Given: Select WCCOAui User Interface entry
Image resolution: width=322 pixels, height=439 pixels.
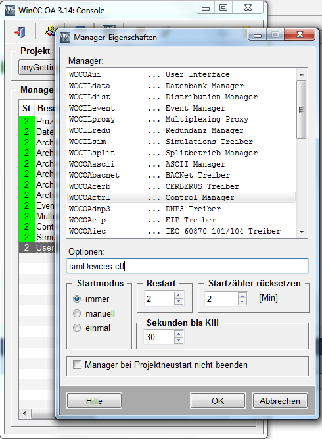Looking at the screenshot, I should [181, 74].
